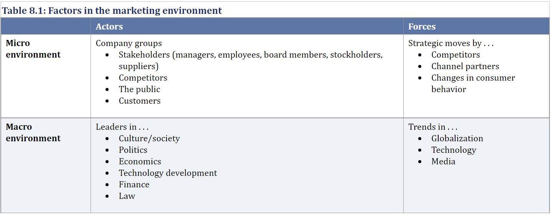Screen dimensions: 551x215
Task: Click the table title 'Table 8.1'
Action: click(23, 11)
